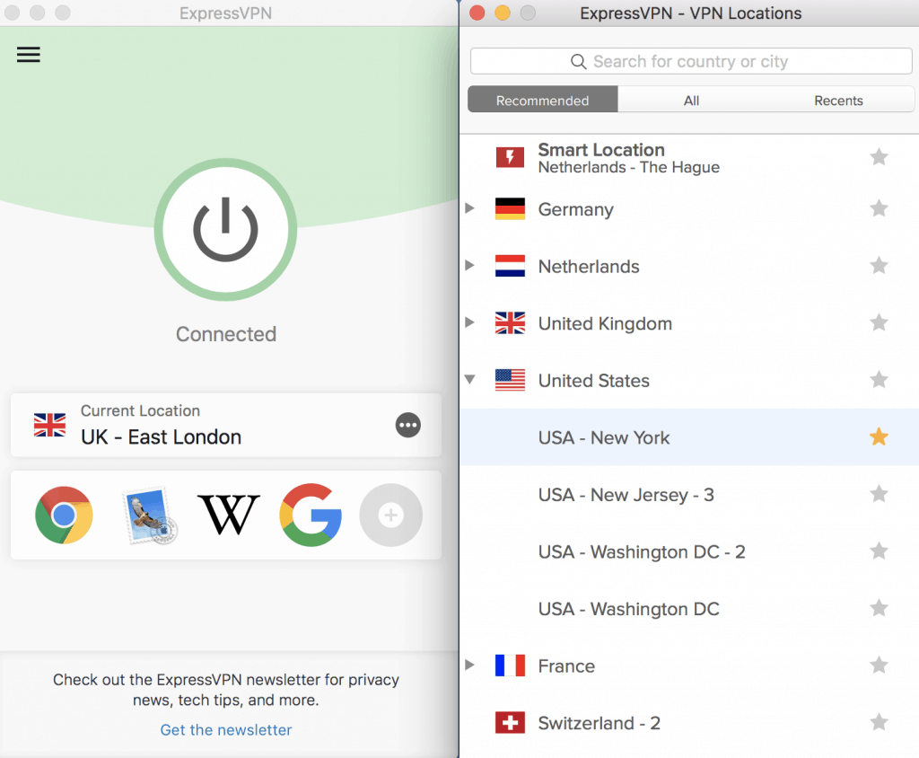Select USA - New York location
The image size is (919, 758).
[689, 437]
